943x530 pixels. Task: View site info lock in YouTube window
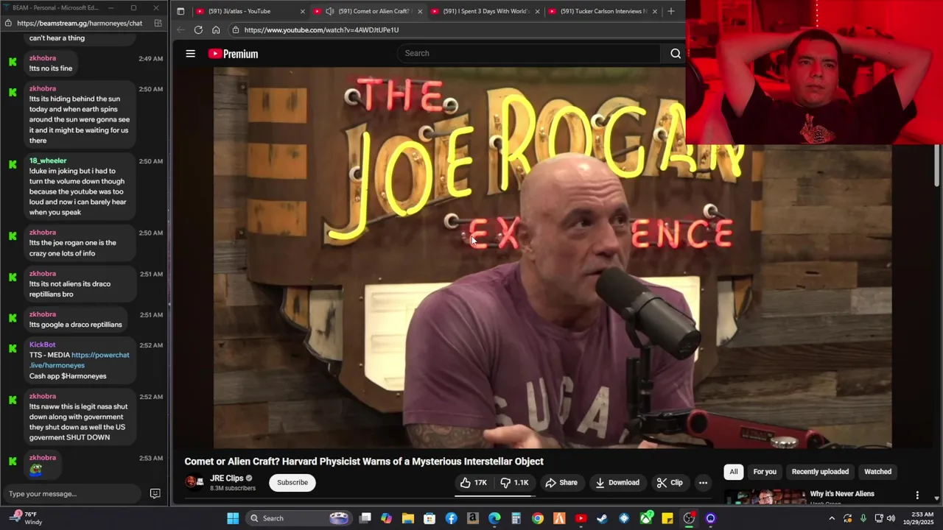point(235,30)
